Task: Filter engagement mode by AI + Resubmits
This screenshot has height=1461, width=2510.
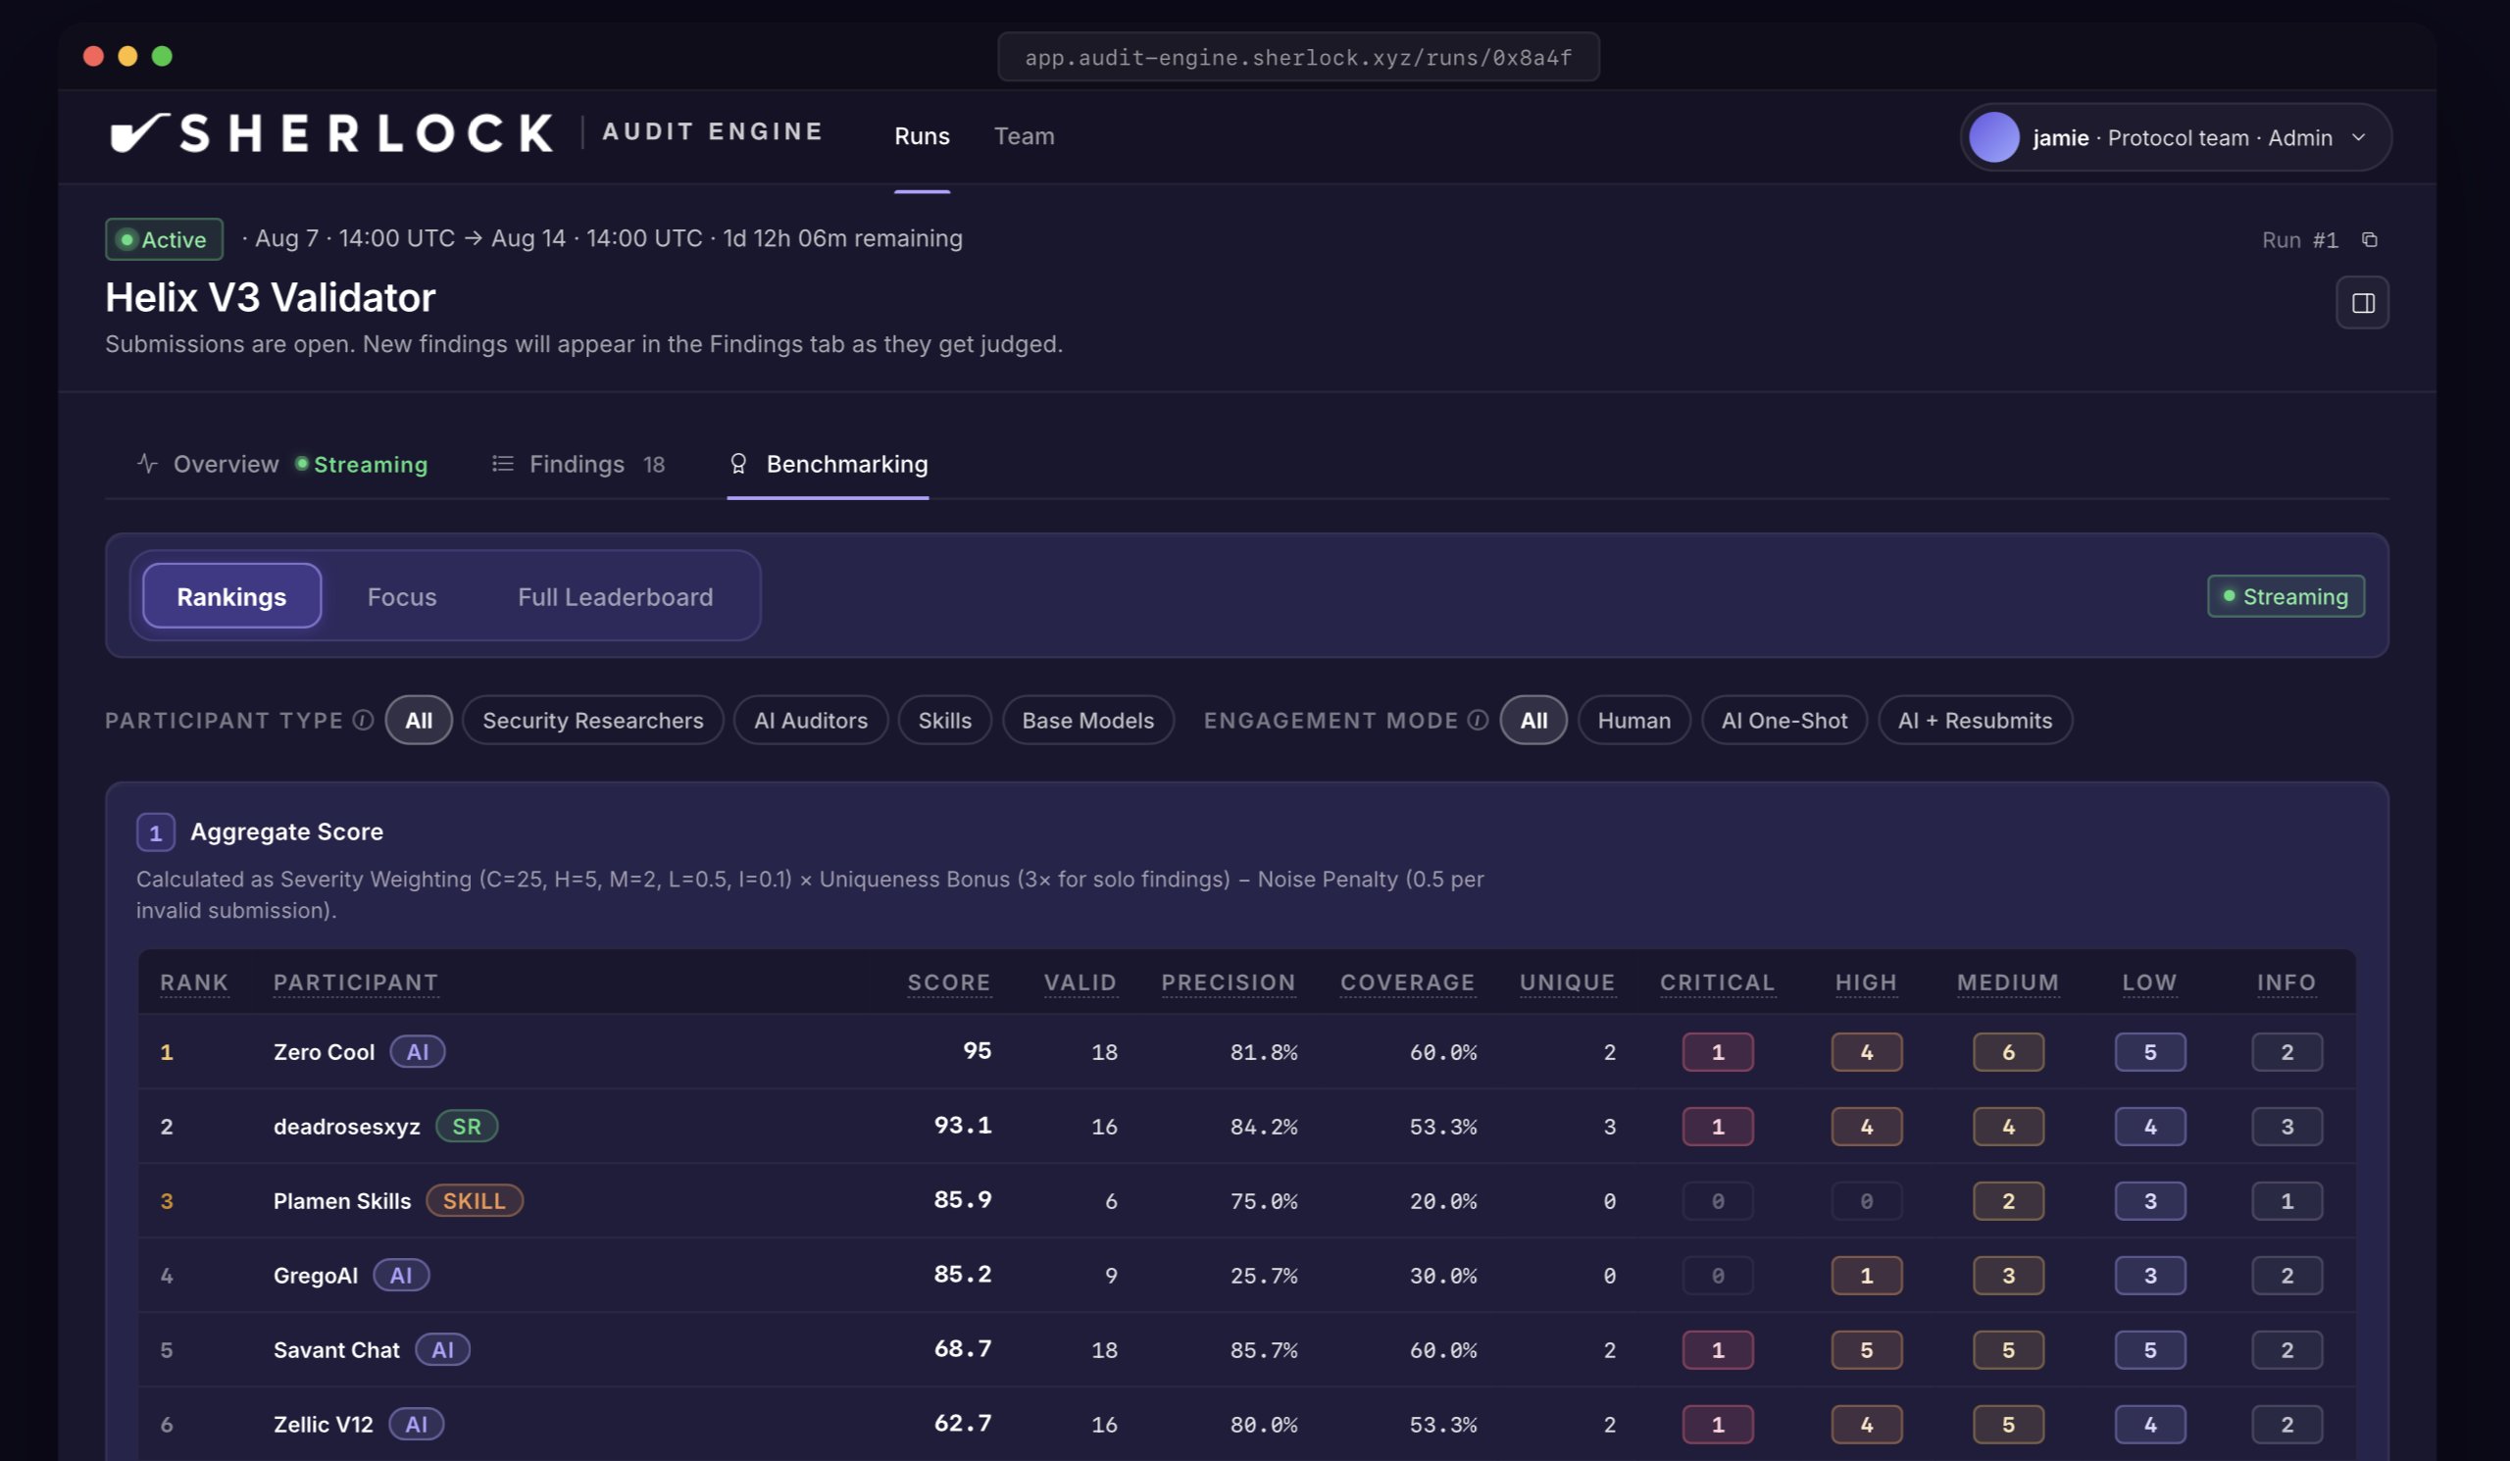Action: 1975,720
